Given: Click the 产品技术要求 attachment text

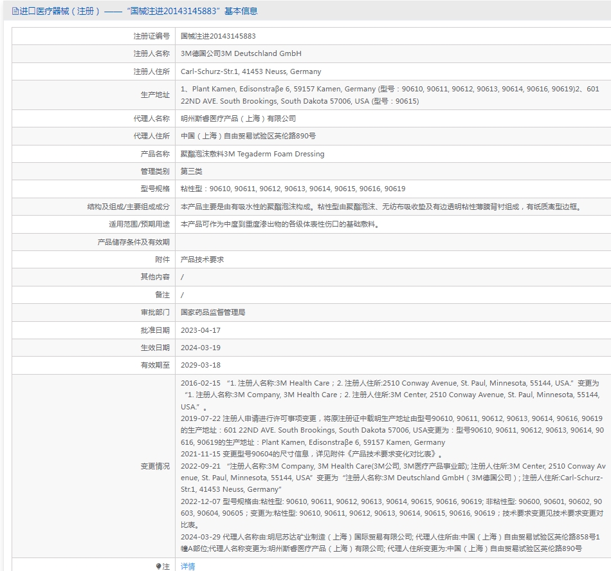Looking at the screenshot, I should (x=202, y=259).
